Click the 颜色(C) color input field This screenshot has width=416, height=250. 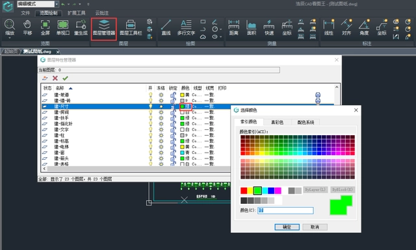click(x=285, y=210)
